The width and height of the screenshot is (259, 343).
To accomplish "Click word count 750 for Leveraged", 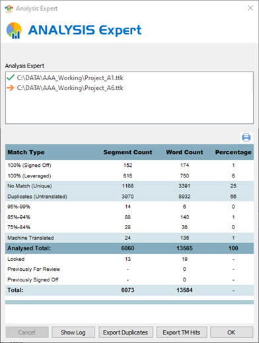I will 184,175.
